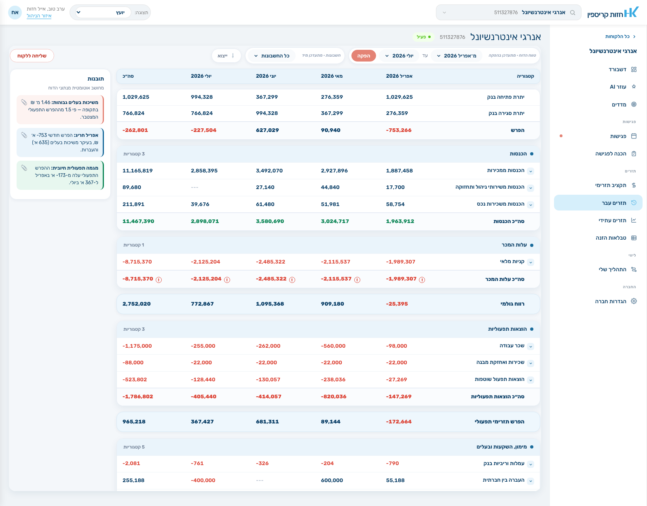This screenshot has width=647, height=506.
Task: Click warning icon beside -2,485,322 cost total
Action: coord(292,280)
